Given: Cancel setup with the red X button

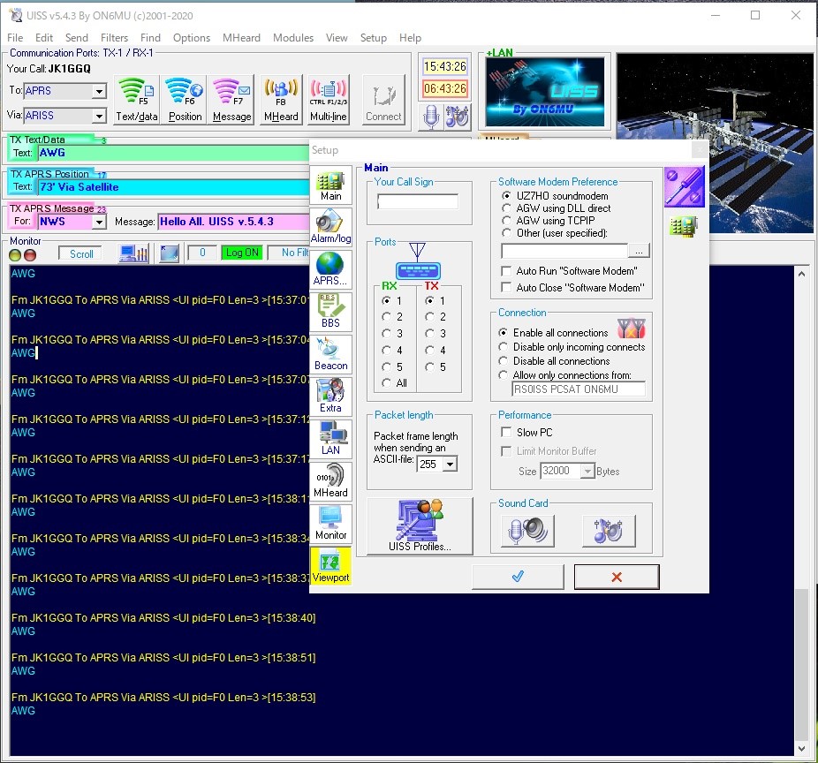Looking at the screenshot, I should click(616, 577).
